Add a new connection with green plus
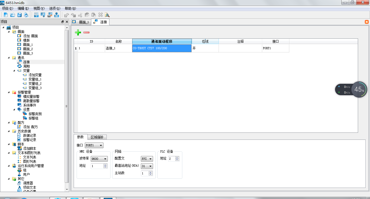The height and width of the screenshot is (199, 370). tap(78, 32)
